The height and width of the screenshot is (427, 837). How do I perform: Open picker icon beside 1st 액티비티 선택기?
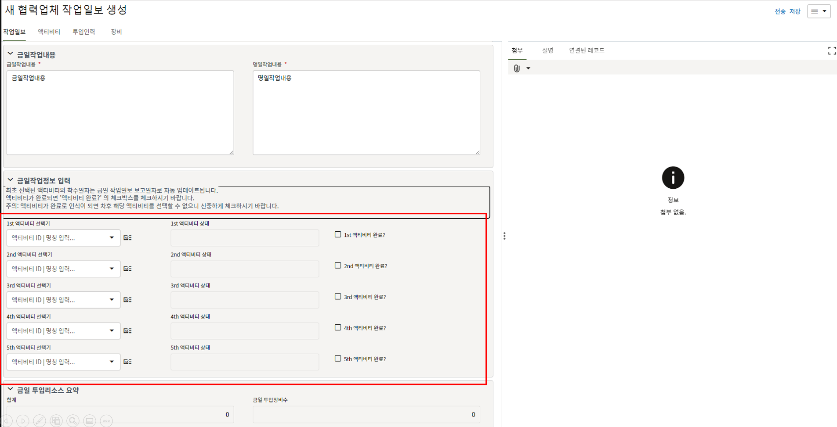(x=127, y=238)
